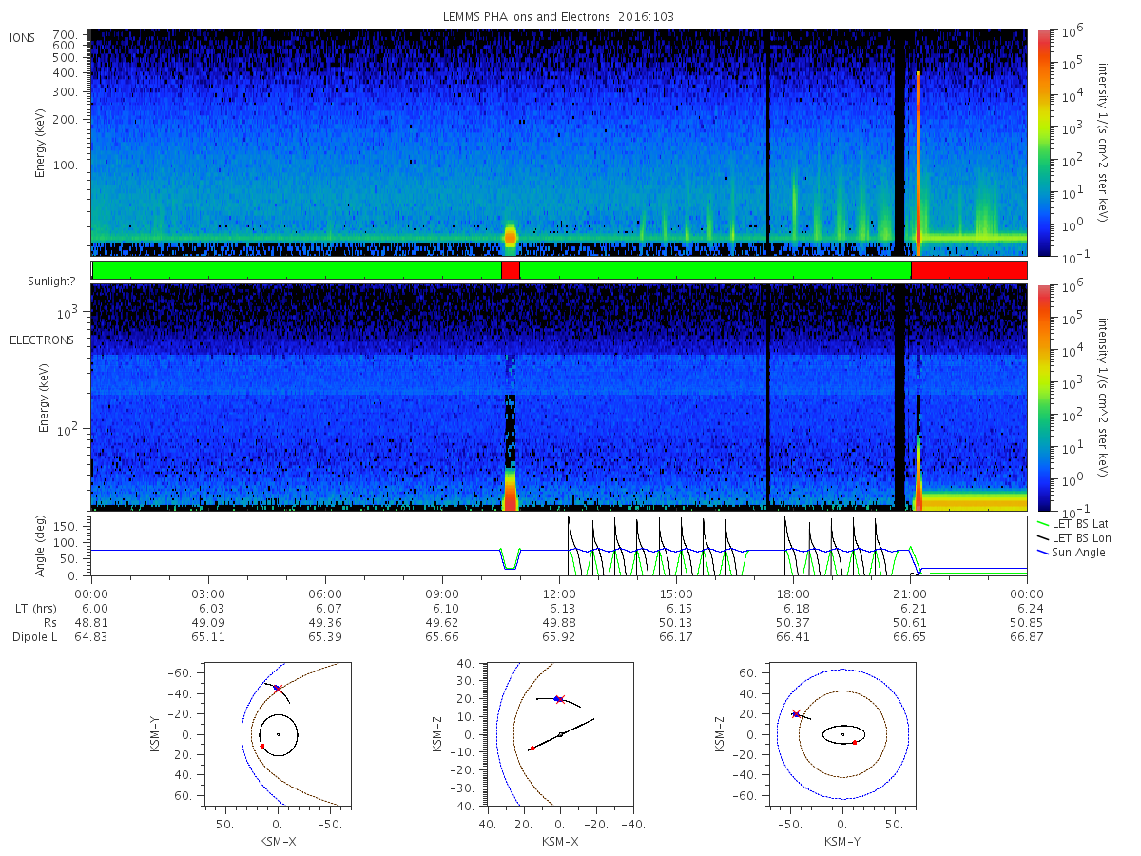The image size is (1141, 856).
Task: Click the long red Sunlight segment after 21:00
Action: coord(969,270)
